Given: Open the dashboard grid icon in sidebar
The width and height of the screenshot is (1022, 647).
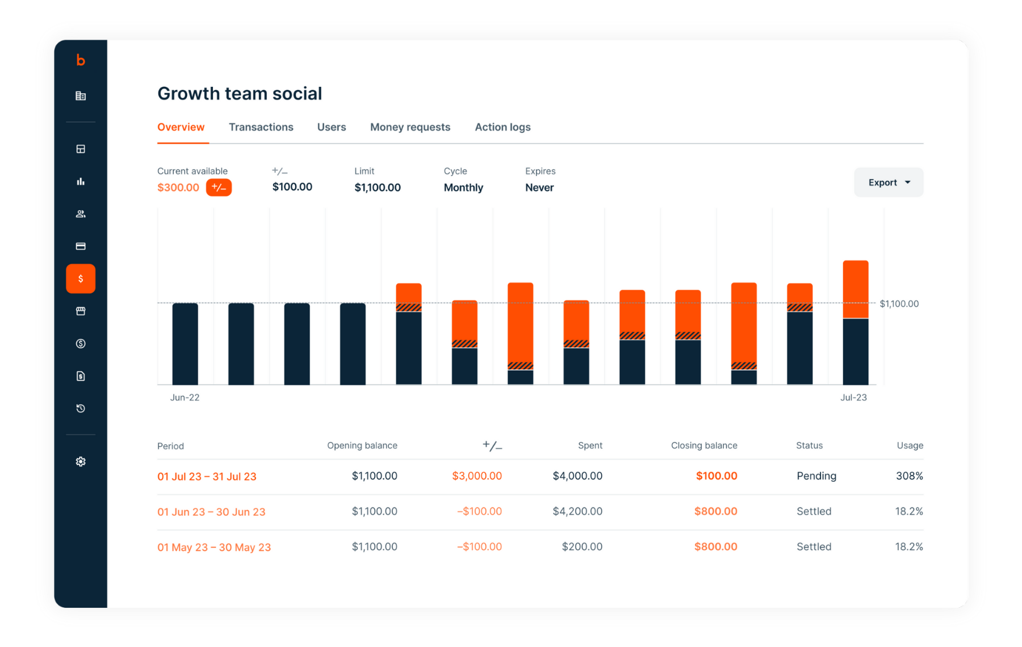Looking at the screenshot, I should point(81,149).
